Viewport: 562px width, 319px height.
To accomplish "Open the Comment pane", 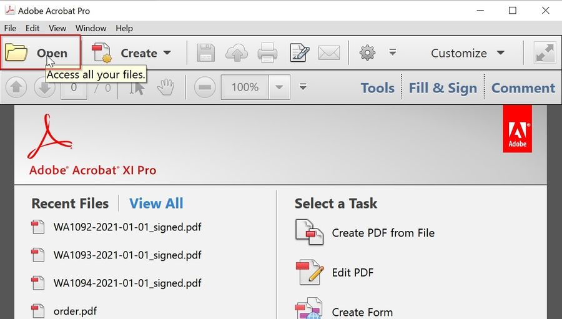I will coord(523,88).
